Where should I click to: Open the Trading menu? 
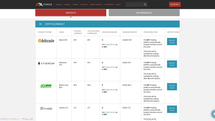coord(58,5)
